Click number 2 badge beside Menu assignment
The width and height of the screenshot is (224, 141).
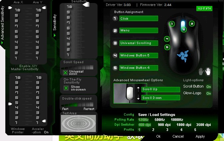coord(115,30)
